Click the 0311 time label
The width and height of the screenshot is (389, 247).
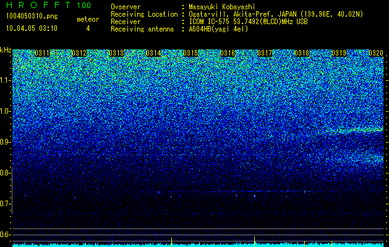point(42,53)
